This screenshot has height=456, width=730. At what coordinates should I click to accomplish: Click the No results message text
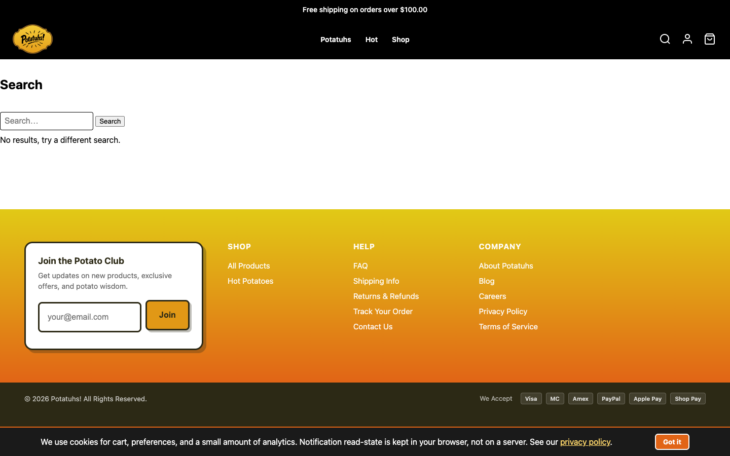(60, 140)
